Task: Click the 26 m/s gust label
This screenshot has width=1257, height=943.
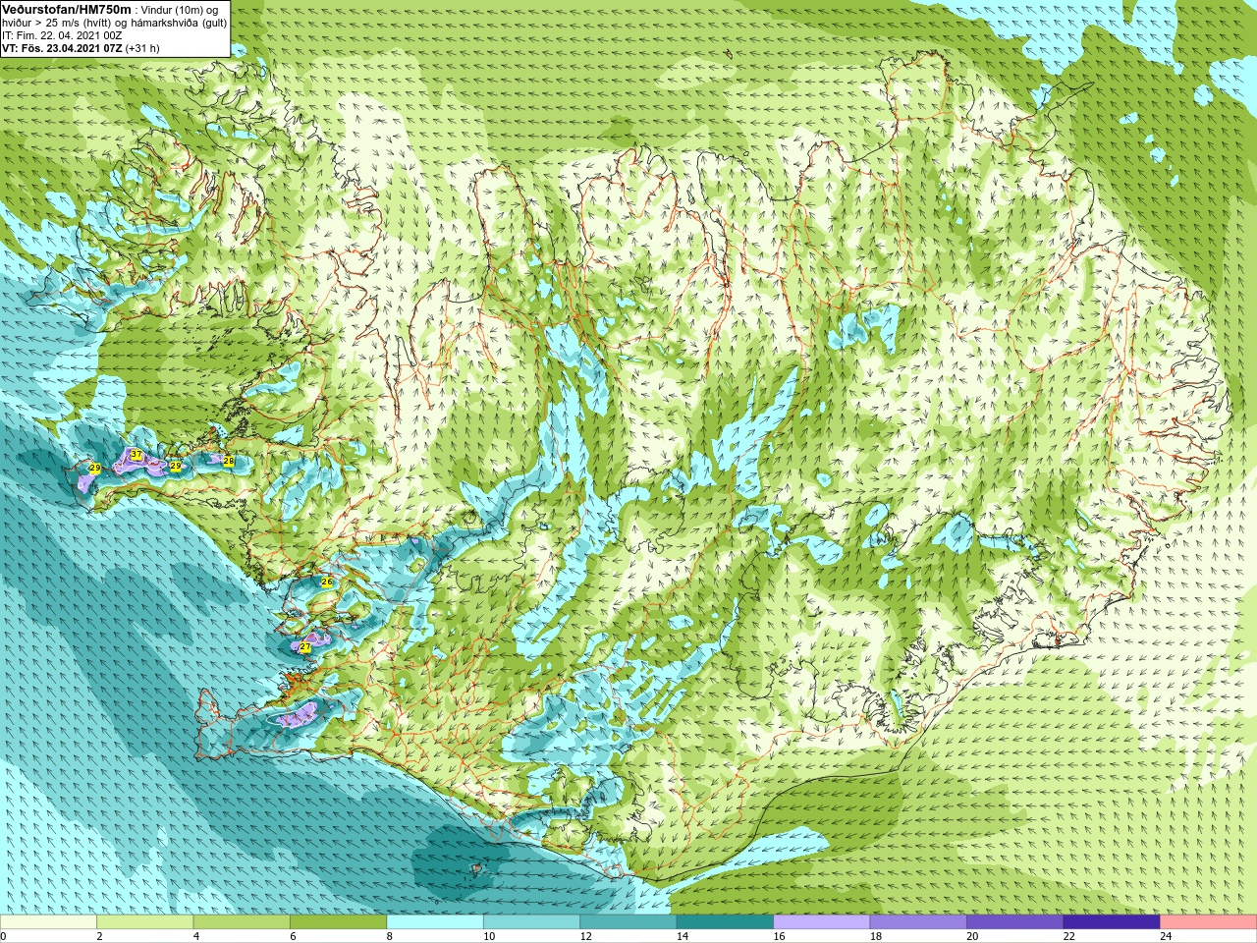Action: coord(327,582)
